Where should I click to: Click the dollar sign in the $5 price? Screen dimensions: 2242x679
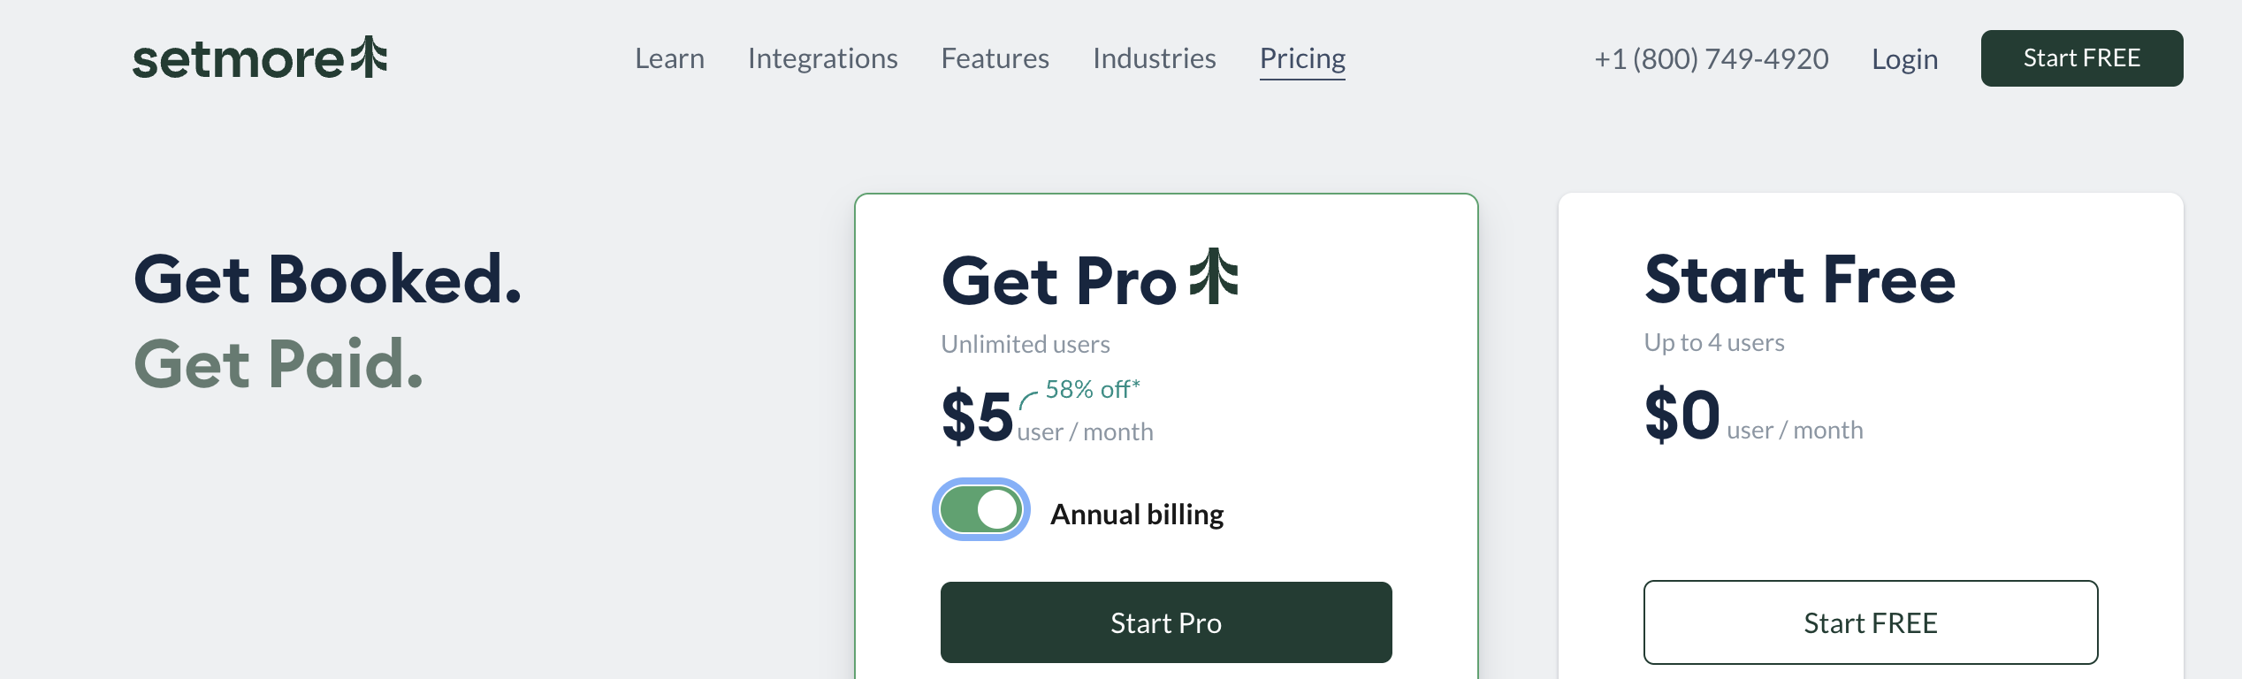[960, 416]
